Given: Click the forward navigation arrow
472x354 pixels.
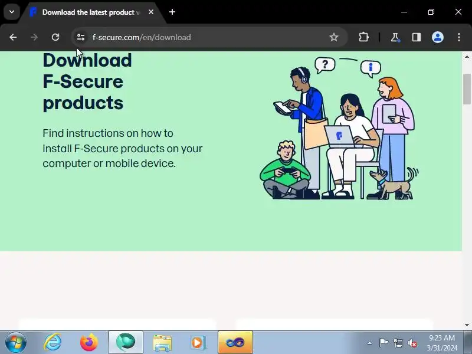Looking at the screenshot, I should [34, 37].
